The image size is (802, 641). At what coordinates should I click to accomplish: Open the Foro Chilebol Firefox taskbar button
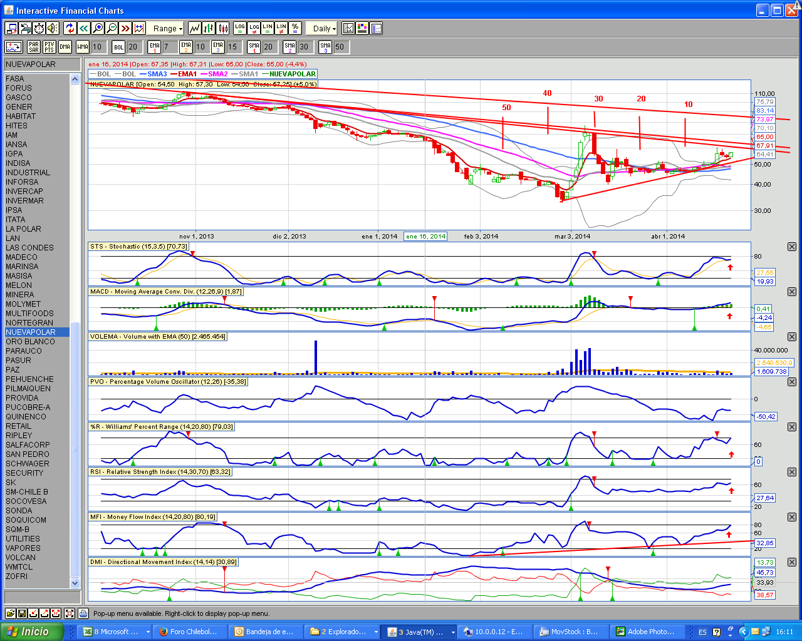tap(189, 632)
